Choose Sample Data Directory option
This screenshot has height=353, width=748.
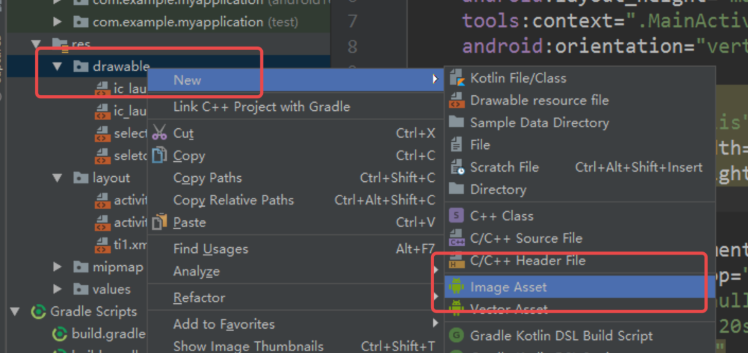[x=539, y=123]
